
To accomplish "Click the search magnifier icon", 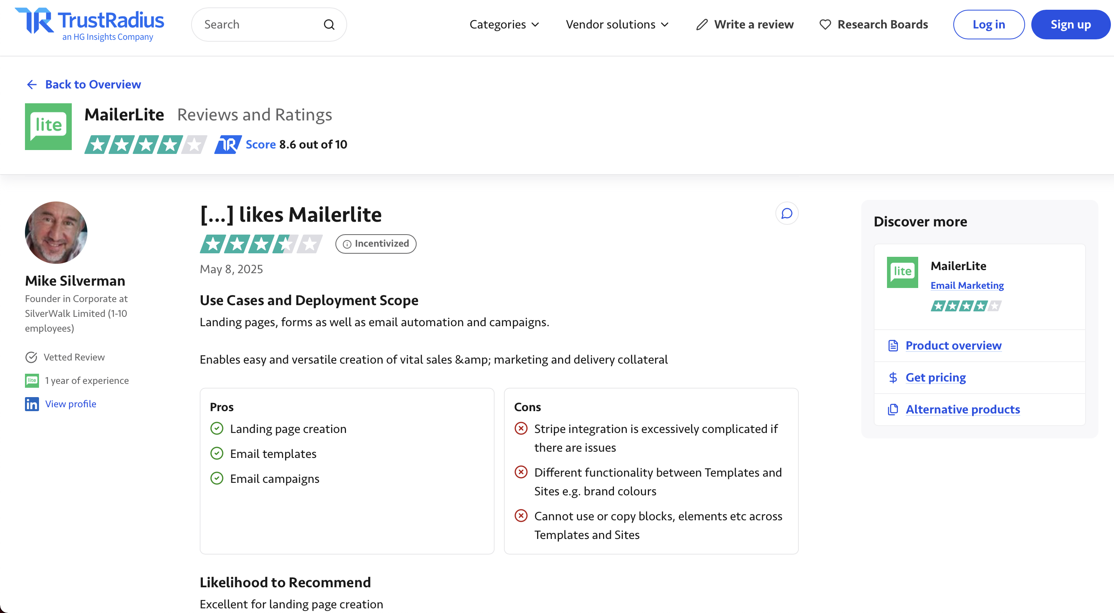I will pos(329,25).
